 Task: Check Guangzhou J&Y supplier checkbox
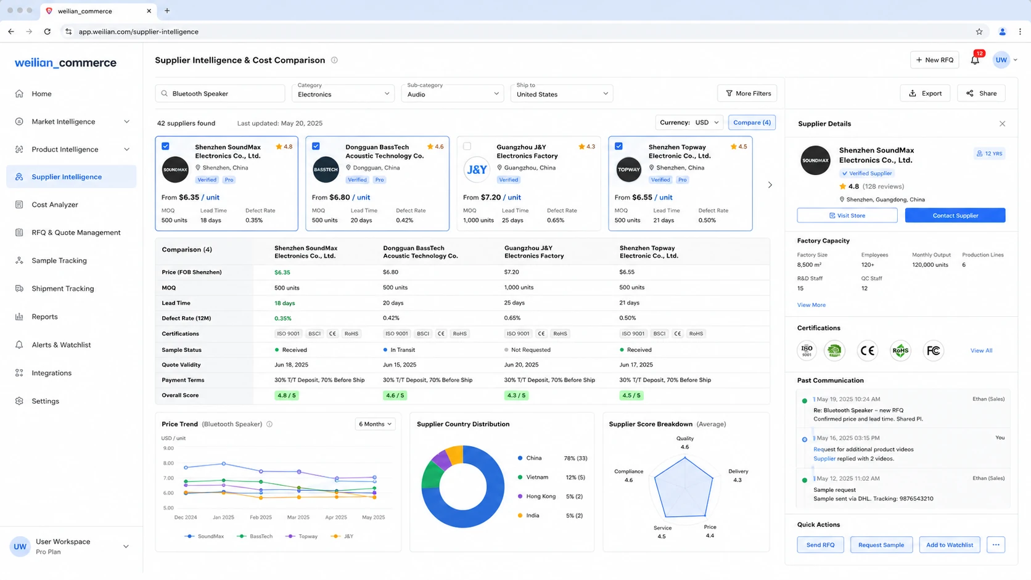pos(467,147)
